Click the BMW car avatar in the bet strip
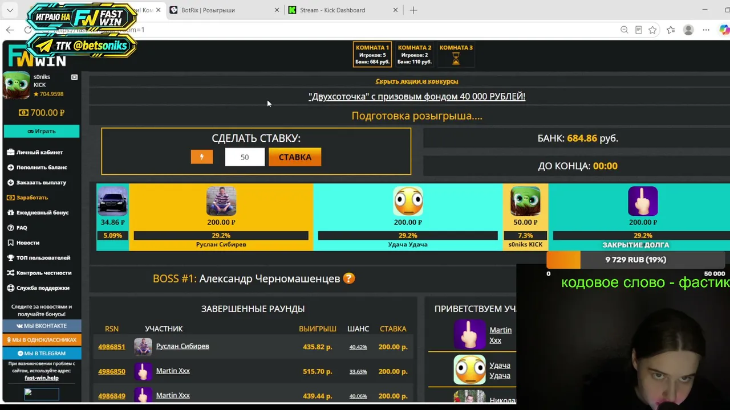Image resolution: width=730 pixels, height=410 pixels. (112, 201)
